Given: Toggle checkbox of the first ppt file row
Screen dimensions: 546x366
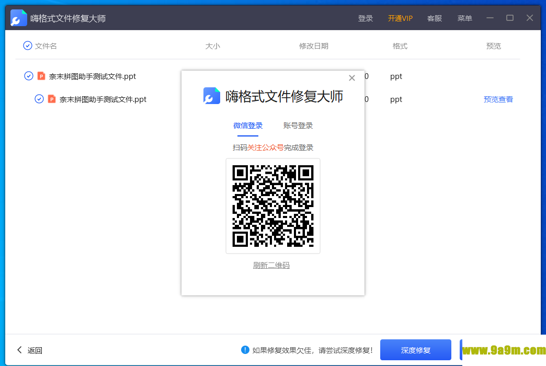Looking at the screenshot, I should [x=29, y=76].
